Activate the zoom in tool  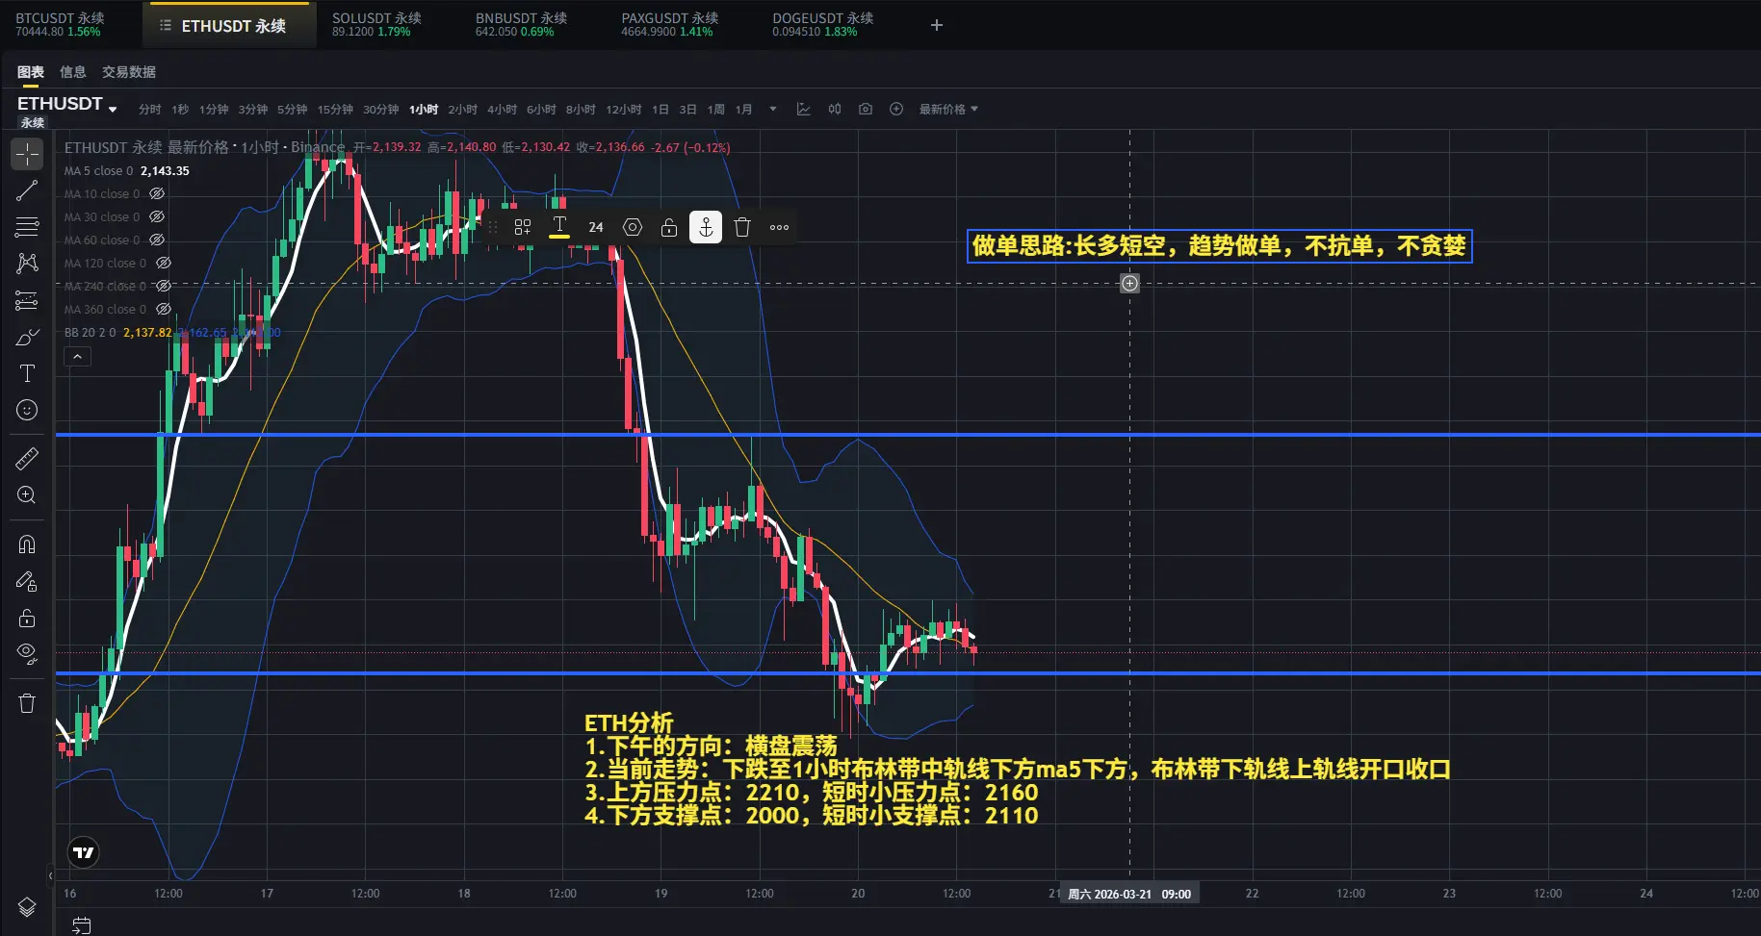[x=27, y=495]
